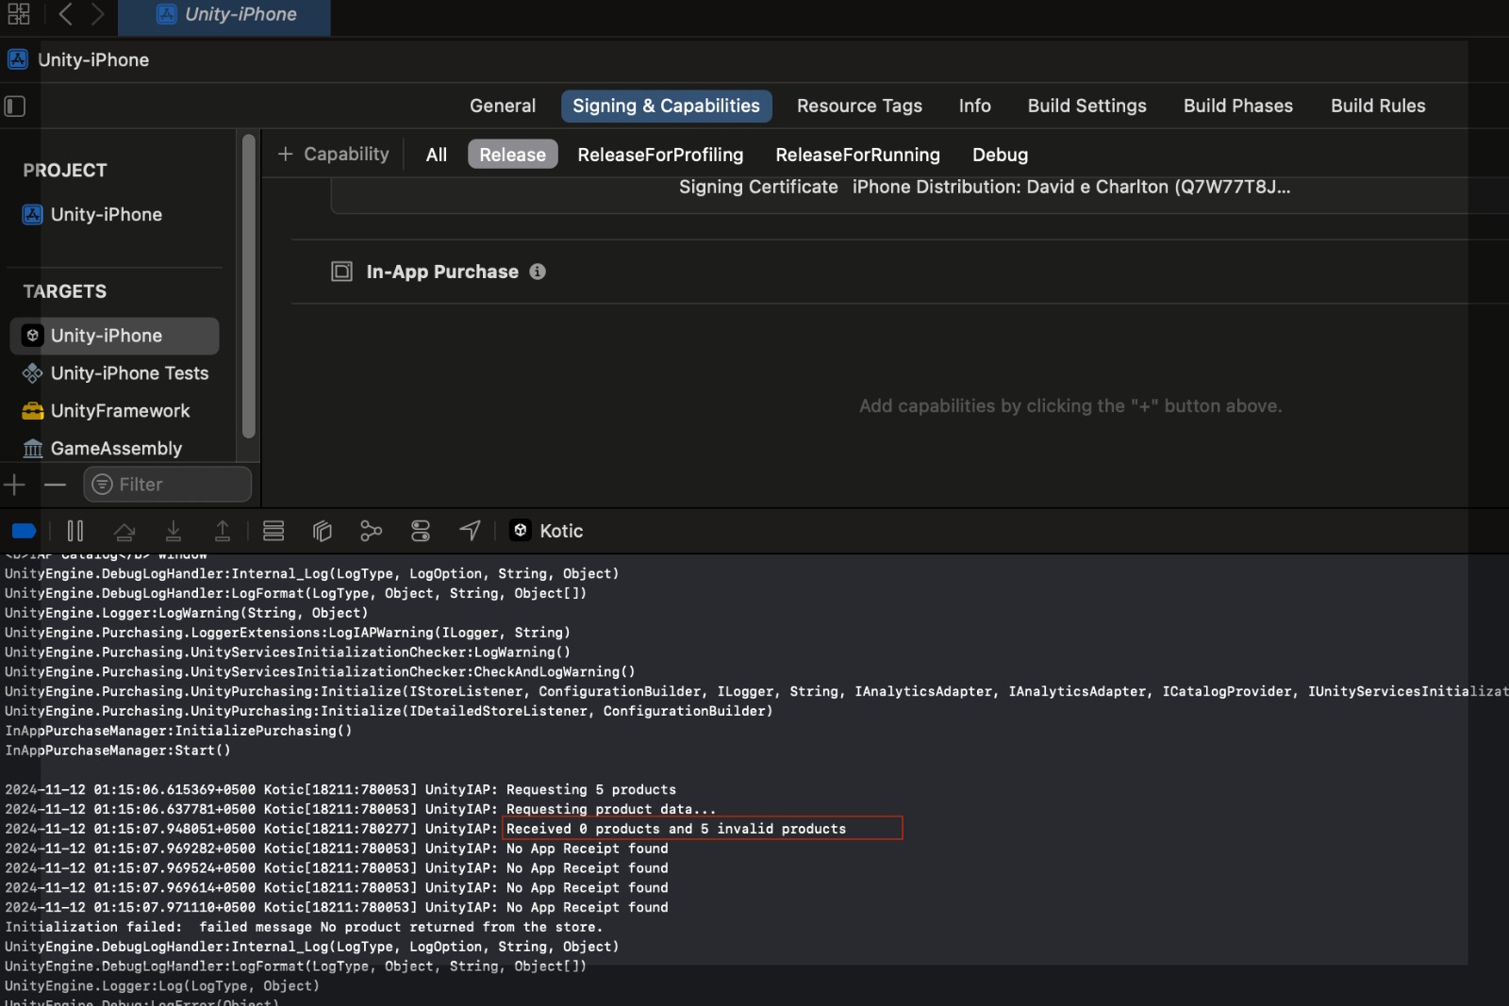Open the Build Rules tab
Image resolution: width=1509 pixels, height=1006 pixels.
1378,107
